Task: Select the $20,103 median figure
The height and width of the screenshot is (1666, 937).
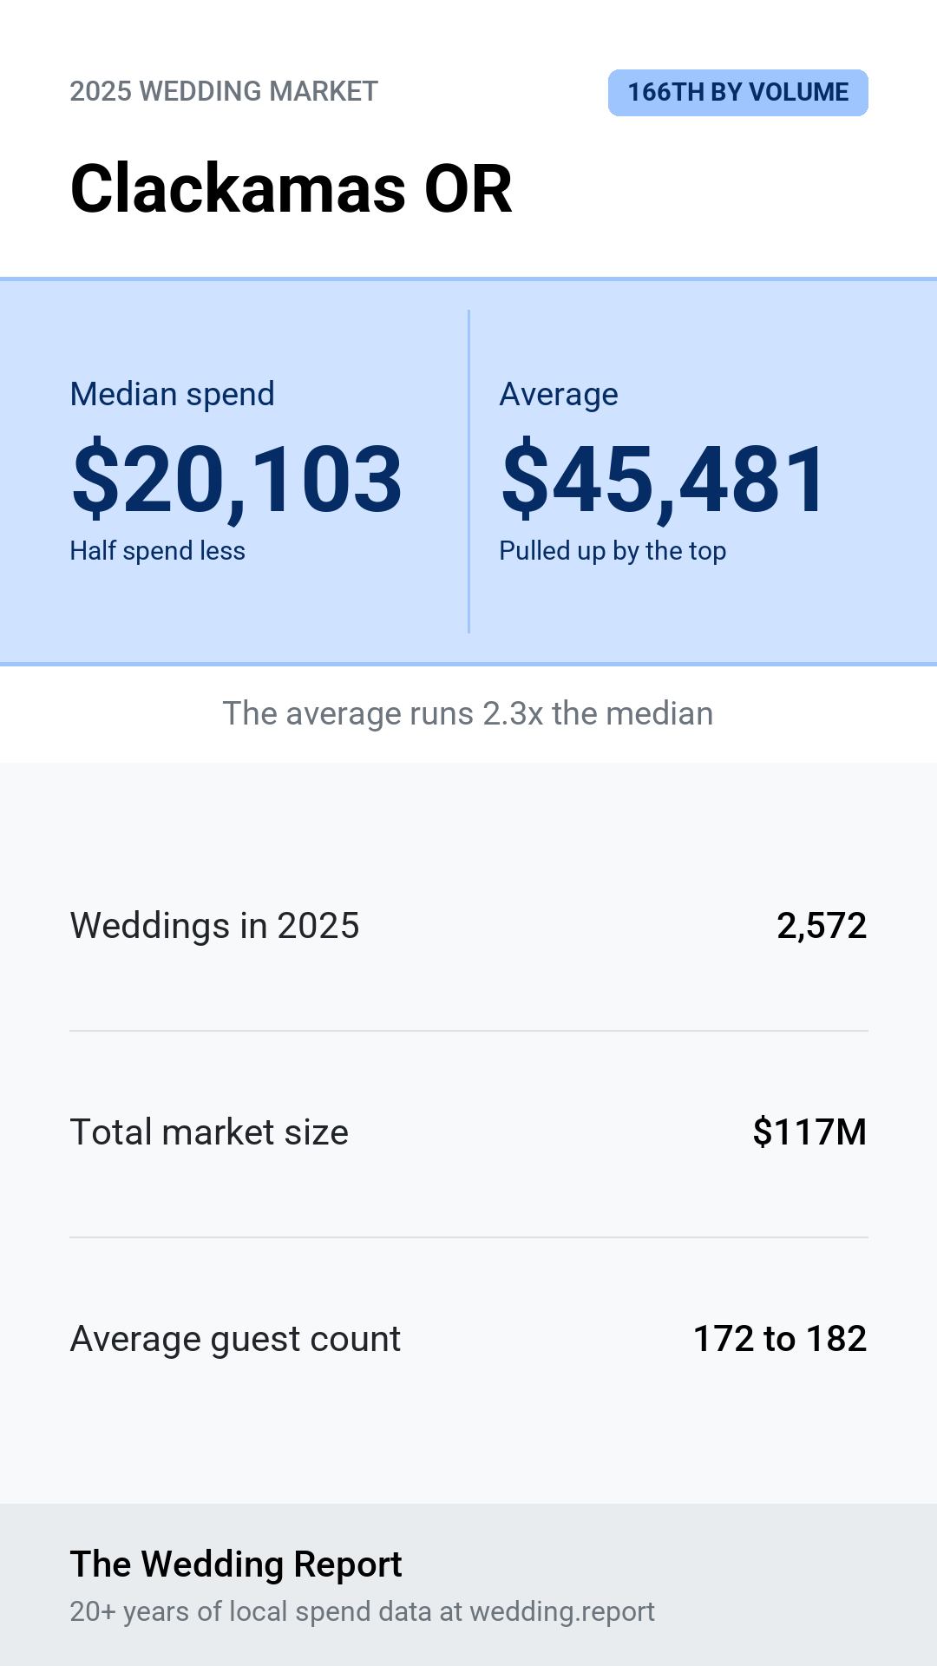Action: point(237,479)
